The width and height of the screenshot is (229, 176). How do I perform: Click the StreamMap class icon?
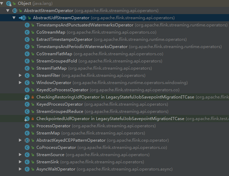[27, 133]
